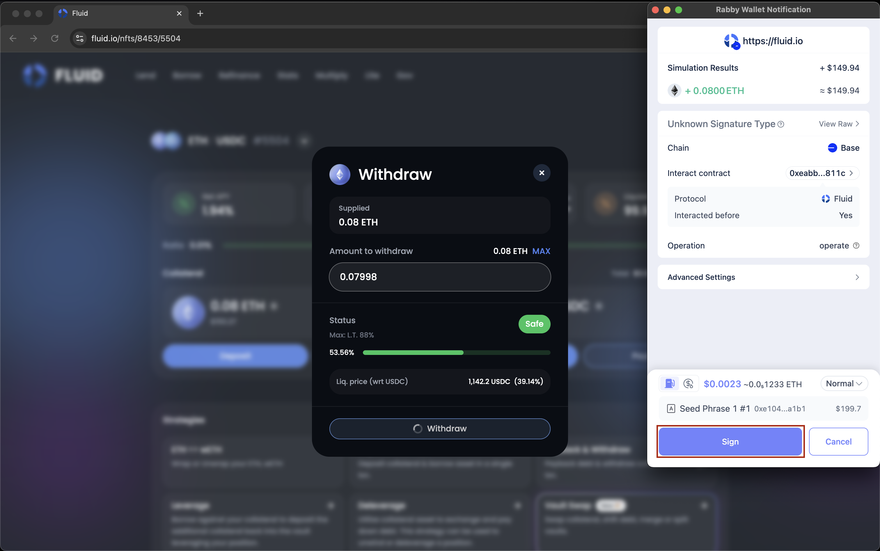Click the Safe status badge
880x551 pixels.
click(x=534, y=324)
